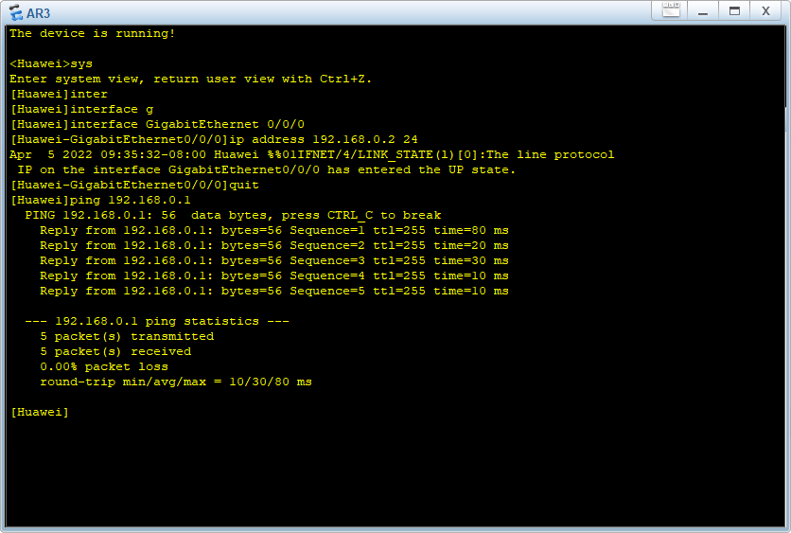Click the '<Huawei>sys' command line
Screen dimensions: 791x533
pyautogui.click(x=51, y=64)
